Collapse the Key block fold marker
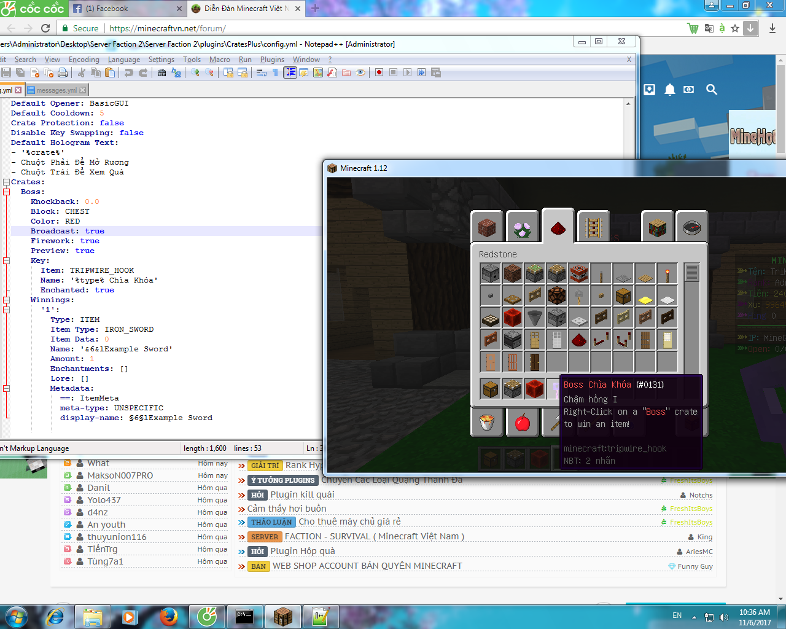Image resolution: width=786 pixels, height=629 pixels. click(x=6, y=260)
